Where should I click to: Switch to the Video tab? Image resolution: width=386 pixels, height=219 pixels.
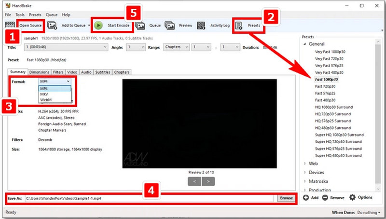coord(72,72)
